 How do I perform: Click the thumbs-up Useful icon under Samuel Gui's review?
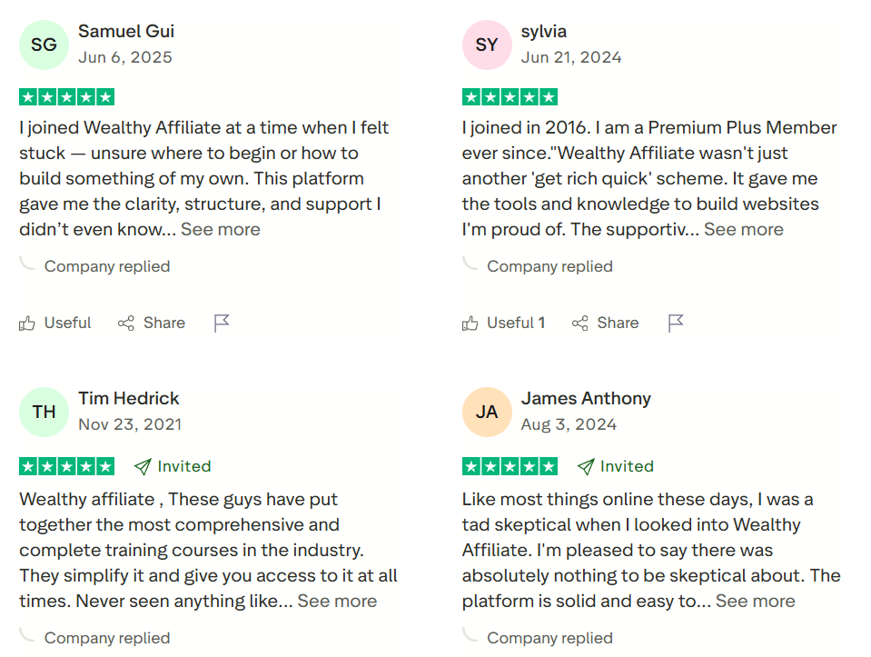click(x=28, y=323)
